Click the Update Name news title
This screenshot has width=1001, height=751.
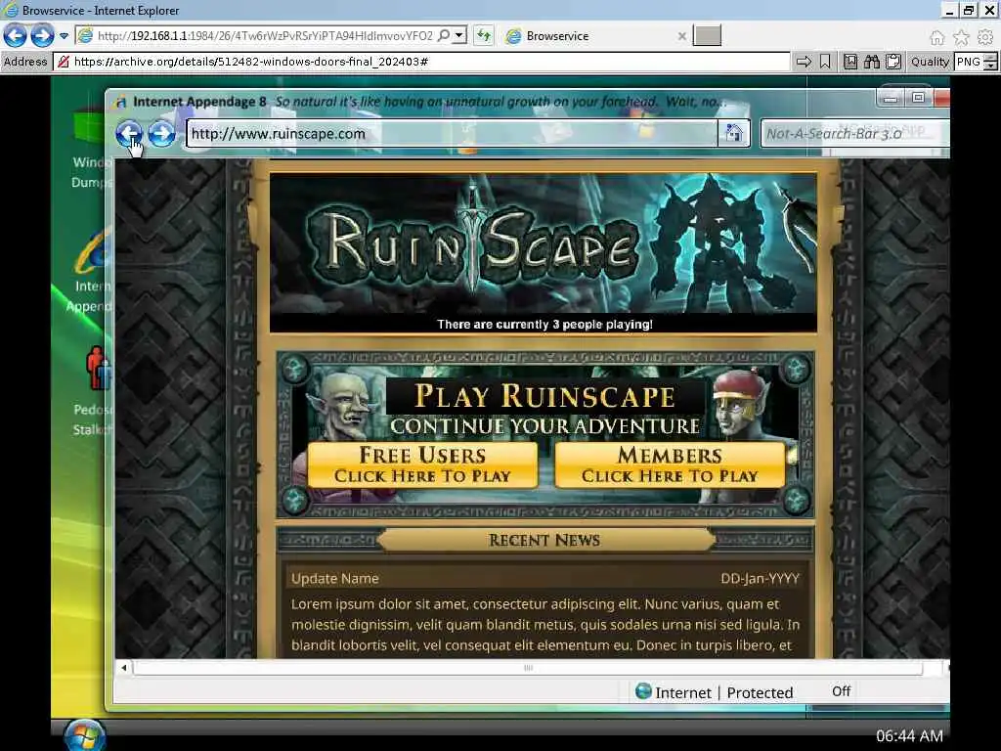(x=335, y=579)
